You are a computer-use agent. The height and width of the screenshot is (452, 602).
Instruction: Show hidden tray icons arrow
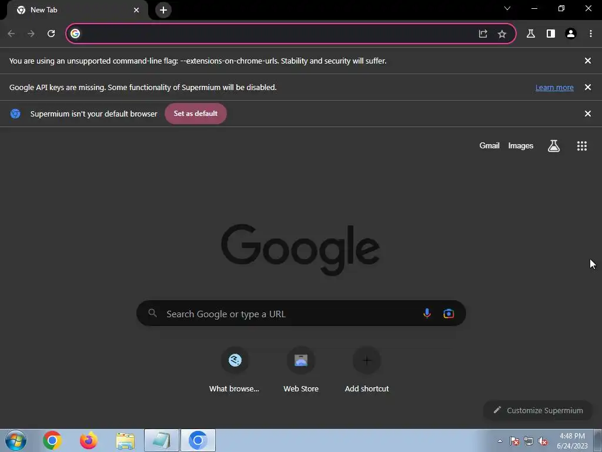point(500,441)
